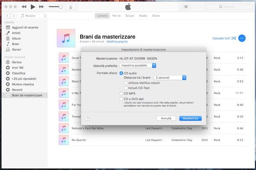Enable Utilizza Verifica volumi checkbox
This screenshot has height=170, width=256.
point(126,83)
